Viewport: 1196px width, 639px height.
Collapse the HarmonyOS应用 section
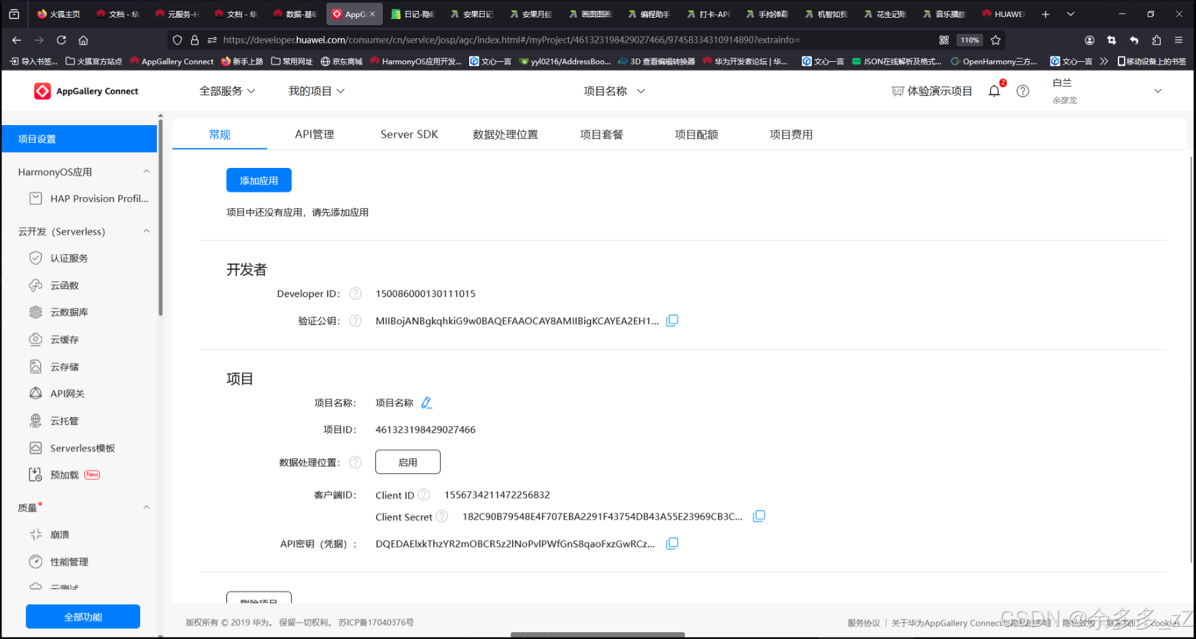[146, 171]
